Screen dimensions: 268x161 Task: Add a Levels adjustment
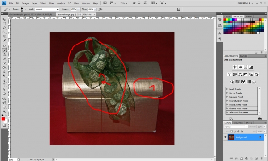(x=240, y=67)
